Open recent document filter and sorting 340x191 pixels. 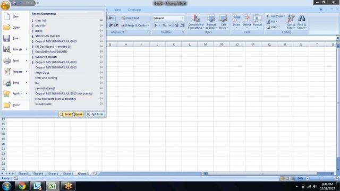46,78
